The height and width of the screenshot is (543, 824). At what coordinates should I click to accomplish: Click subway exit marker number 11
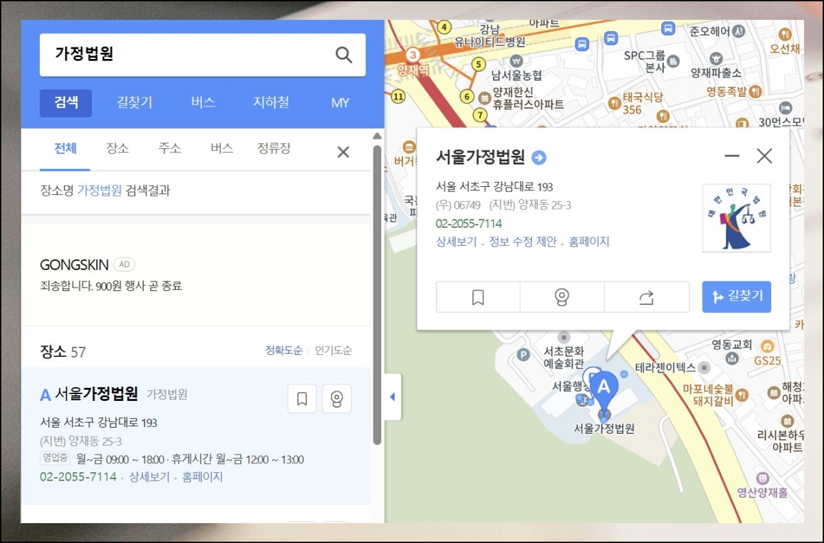click(398, 96)
